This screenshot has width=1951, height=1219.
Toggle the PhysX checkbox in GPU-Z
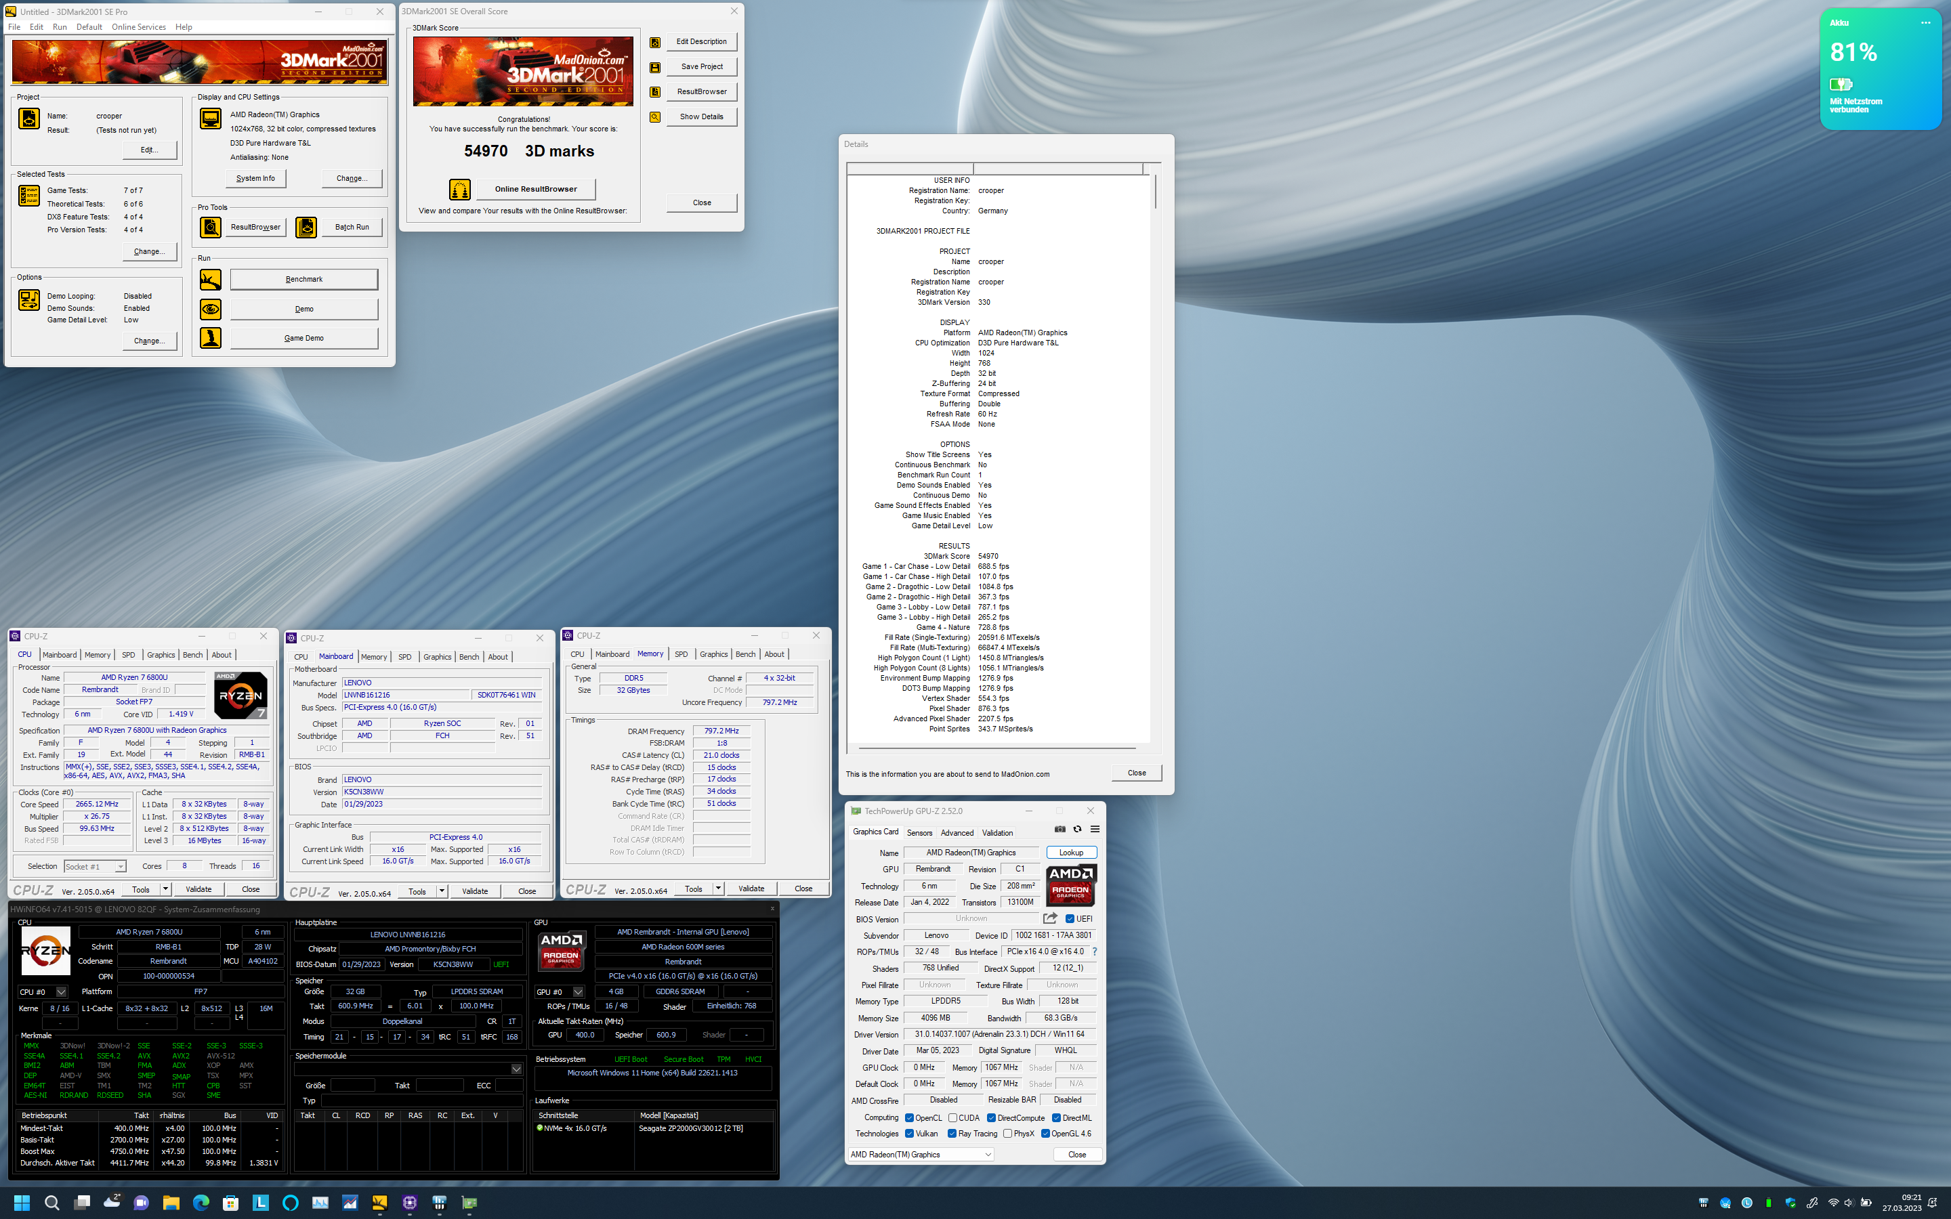coord(1007,1134)
